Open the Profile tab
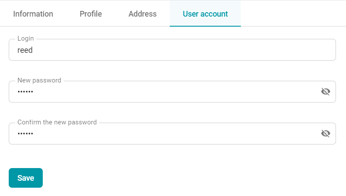This screenshot has width=346, height=196. click(x=91, y=14)
